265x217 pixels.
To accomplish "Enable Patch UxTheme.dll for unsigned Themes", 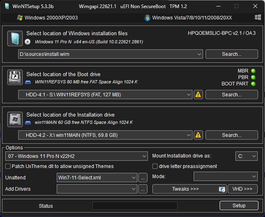I will [8, 166].
